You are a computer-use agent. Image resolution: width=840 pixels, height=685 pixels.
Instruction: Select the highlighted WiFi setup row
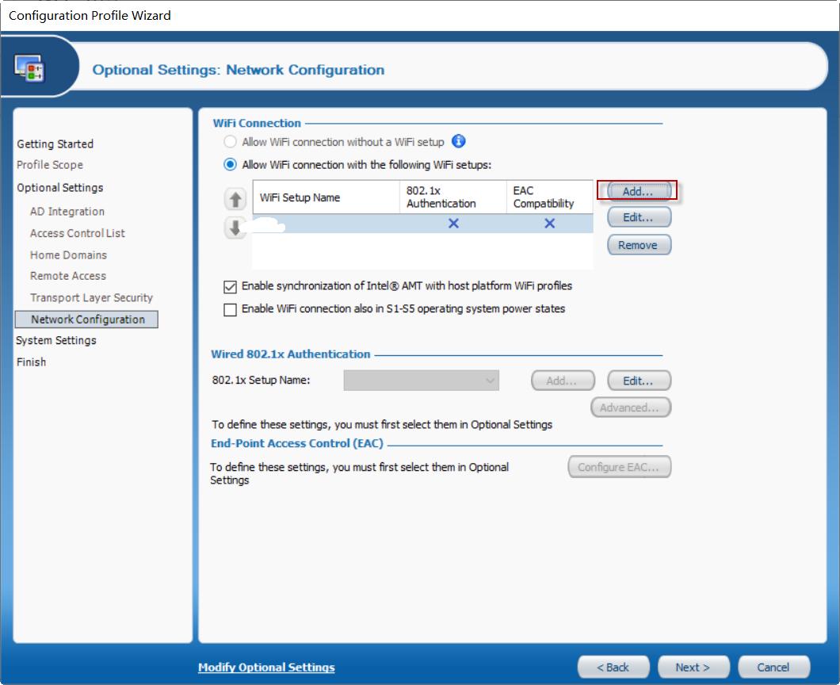pyautogui.click(x=422, y=224)
